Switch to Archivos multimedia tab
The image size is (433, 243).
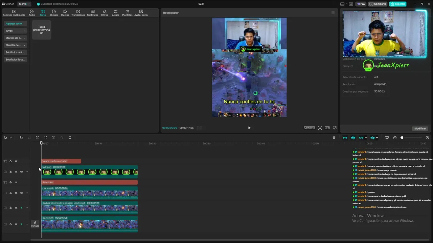[14, 13]
